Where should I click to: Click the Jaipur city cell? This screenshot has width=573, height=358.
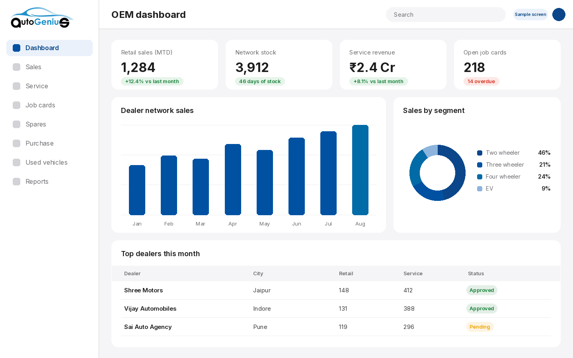pos(262,290)
